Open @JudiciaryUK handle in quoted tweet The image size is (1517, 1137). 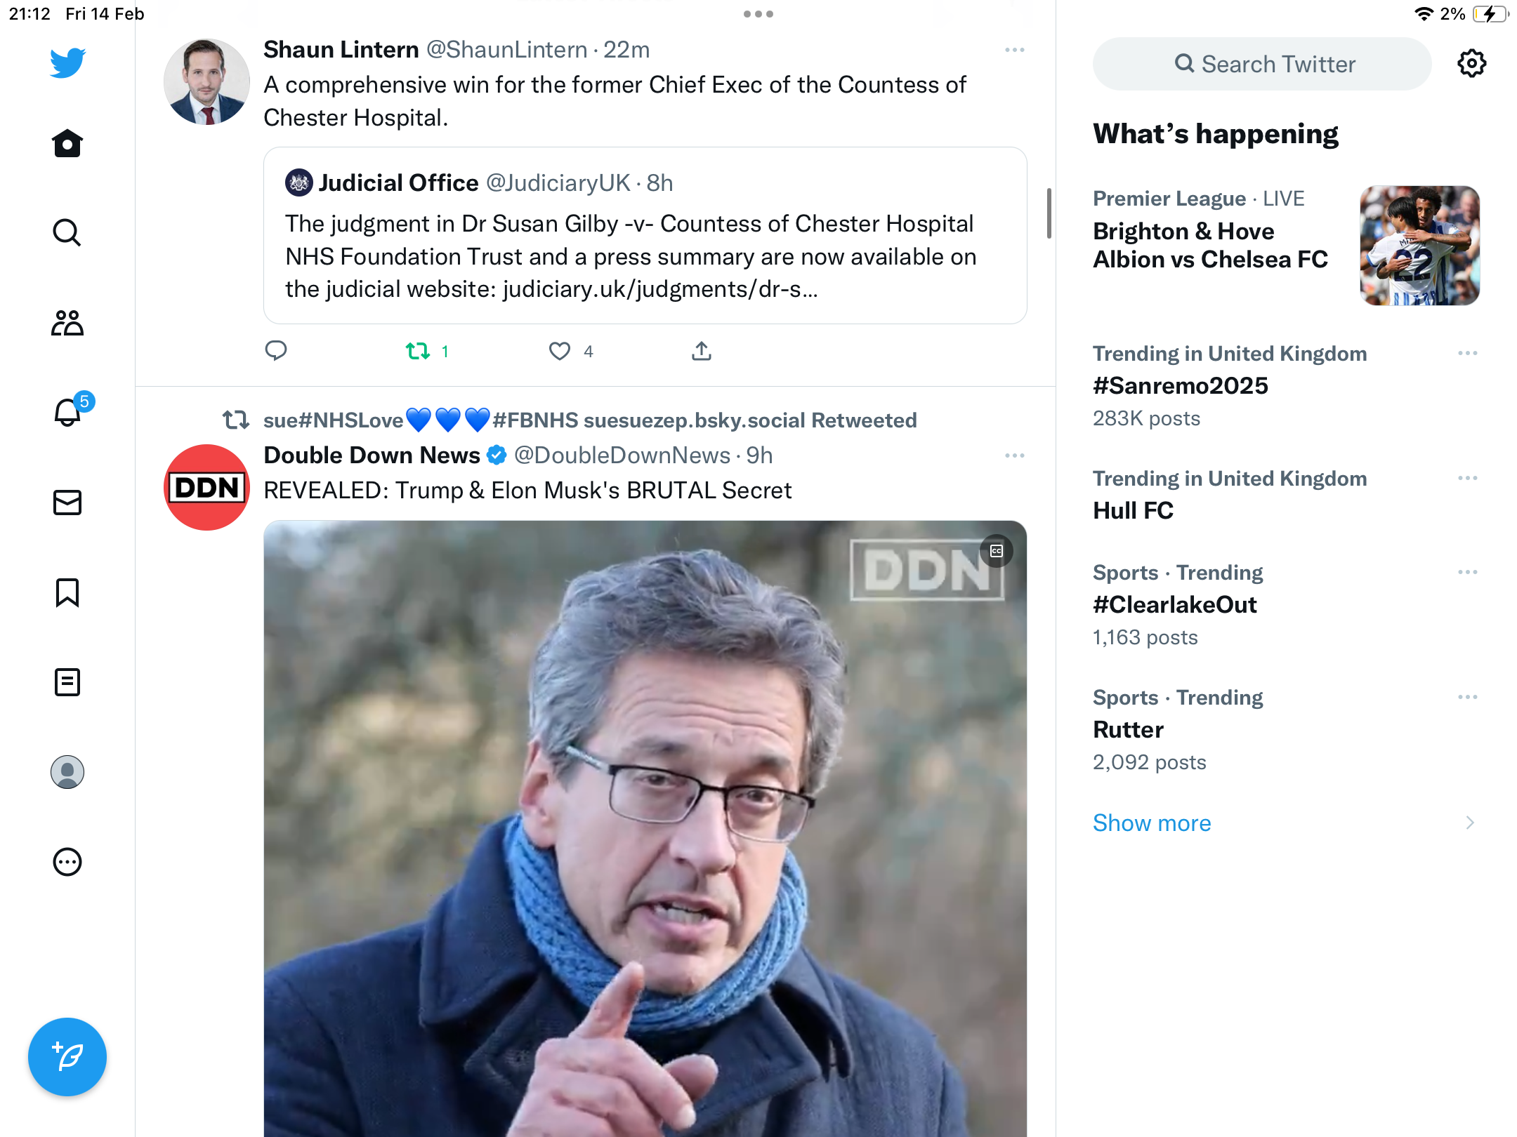558,183
